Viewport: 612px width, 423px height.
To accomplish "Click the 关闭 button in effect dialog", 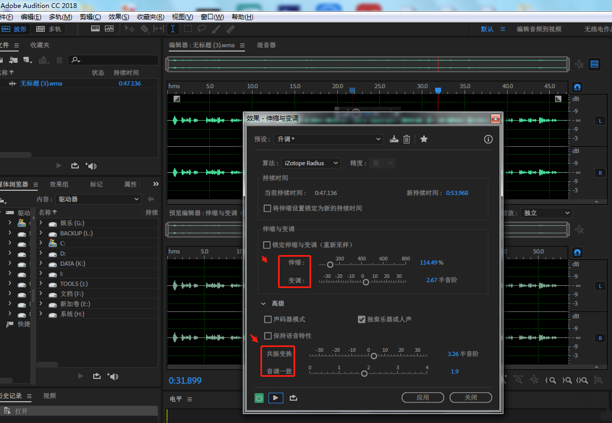I will click(x=471, y=397).
